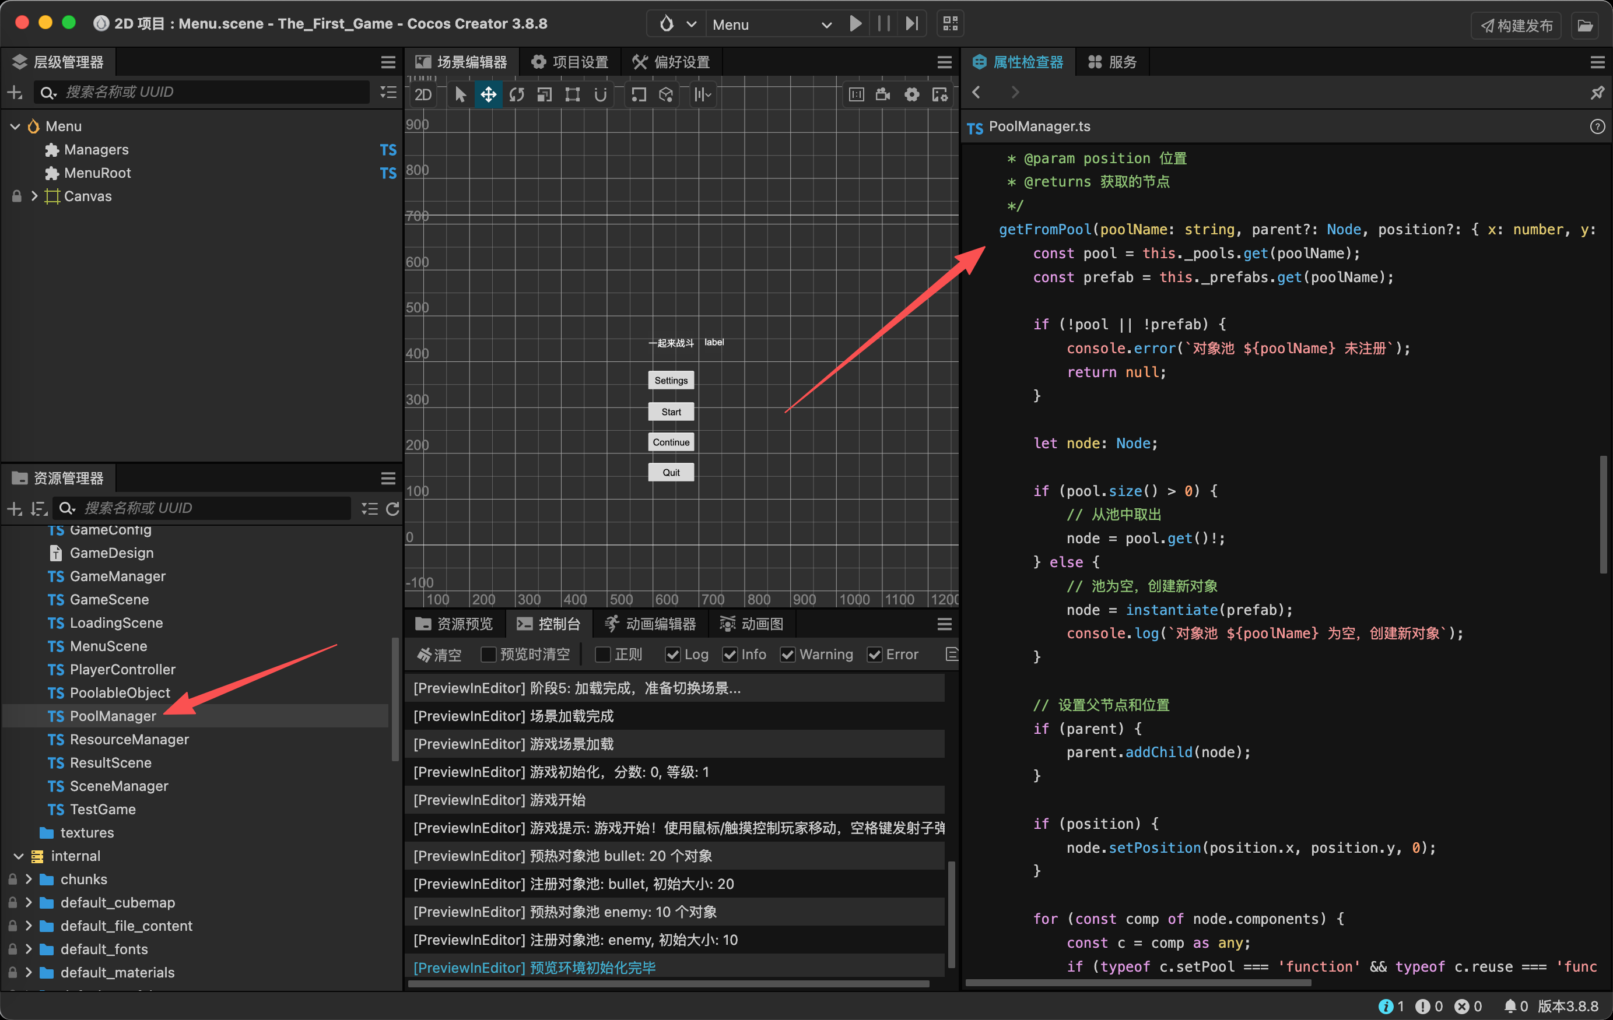Image resolution: width=1613 pixels, height=1020 pixels.
Task: Click the step next frame button
Action: point(911,24)
